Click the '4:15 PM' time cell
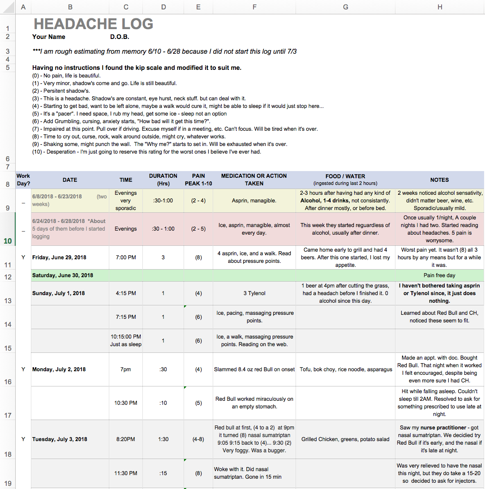This screenshot has width=485, height=489. click(126, 293)
